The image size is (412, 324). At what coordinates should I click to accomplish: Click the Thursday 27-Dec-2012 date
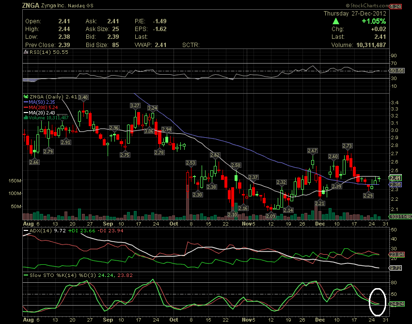[355, 14]
